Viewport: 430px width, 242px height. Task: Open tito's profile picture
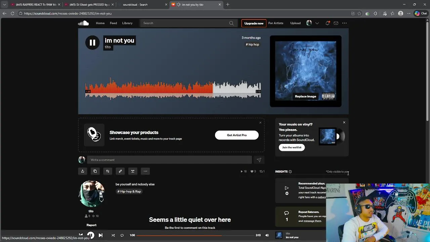pyautogui.click(x=91, y=194)
